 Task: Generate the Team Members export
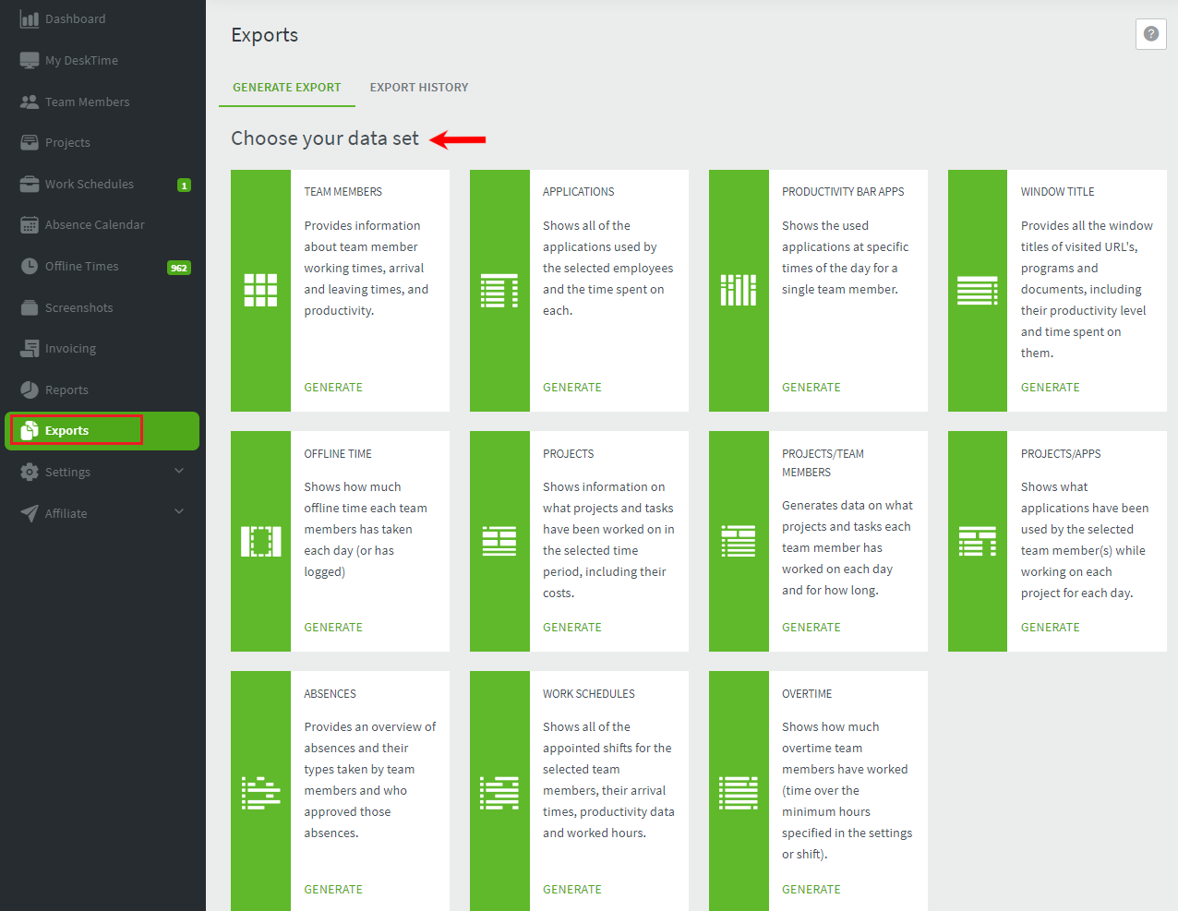pos(333,388)
